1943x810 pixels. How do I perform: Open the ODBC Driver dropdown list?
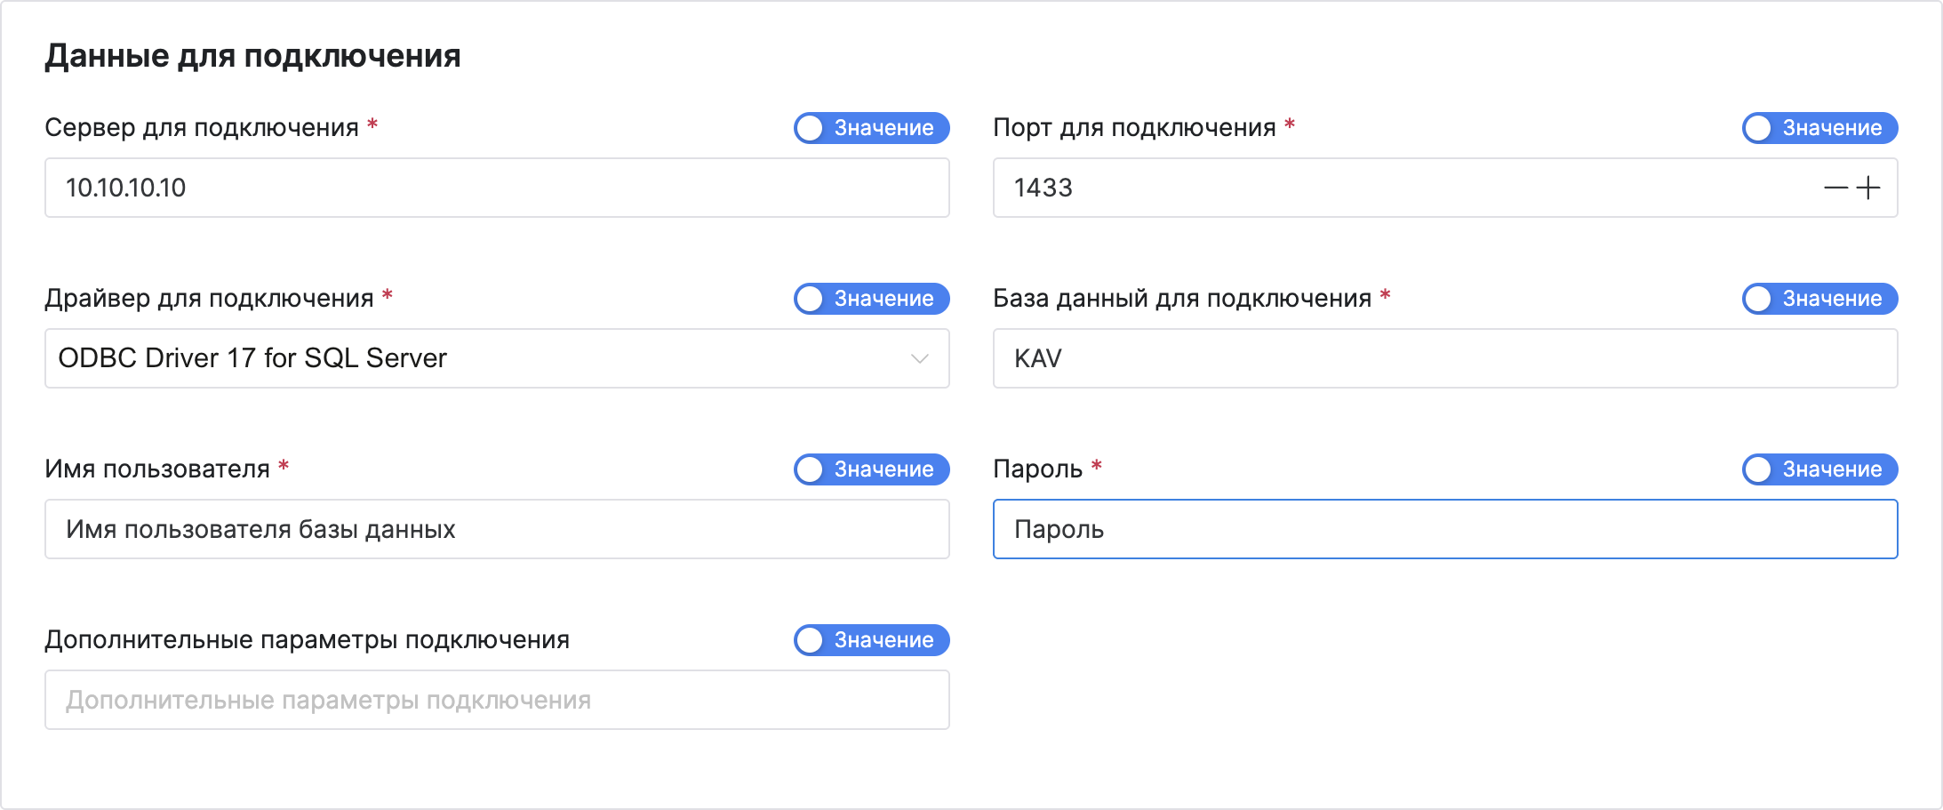[x=480, y=358]
